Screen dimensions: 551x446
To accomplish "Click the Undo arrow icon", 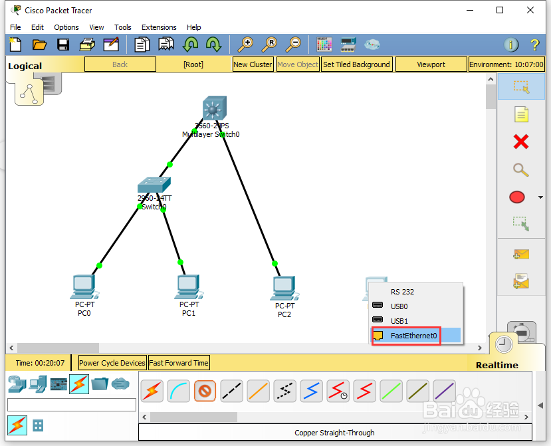I will pyautogui.click(x=190, y=45).
